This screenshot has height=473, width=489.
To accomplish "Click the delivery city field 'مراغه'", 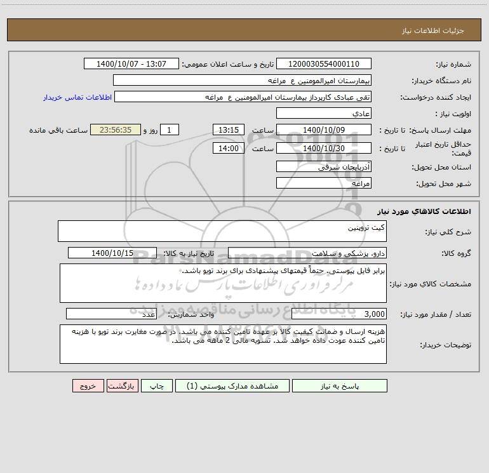I will (x=324, y=183).
